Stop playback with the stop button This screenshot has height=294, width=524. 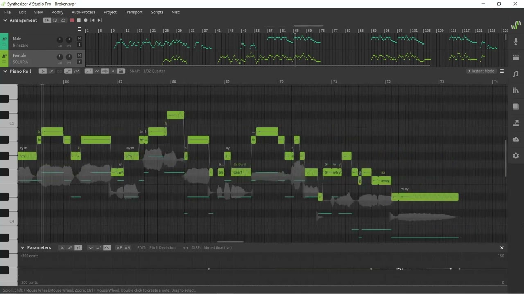pos(79,20)
